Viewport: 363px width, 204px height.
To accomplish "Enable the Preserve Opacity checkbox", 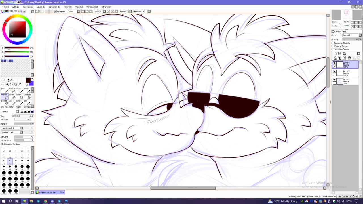I will (x=333, y=43).
